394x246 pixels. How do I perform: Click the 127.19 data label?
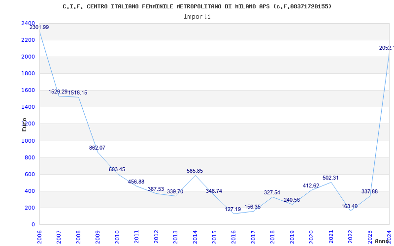(x=232, y=210)
